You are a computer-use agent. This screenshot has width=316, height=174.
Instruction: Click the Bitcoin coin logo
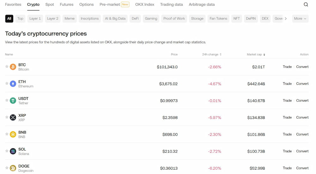(13, 67)
